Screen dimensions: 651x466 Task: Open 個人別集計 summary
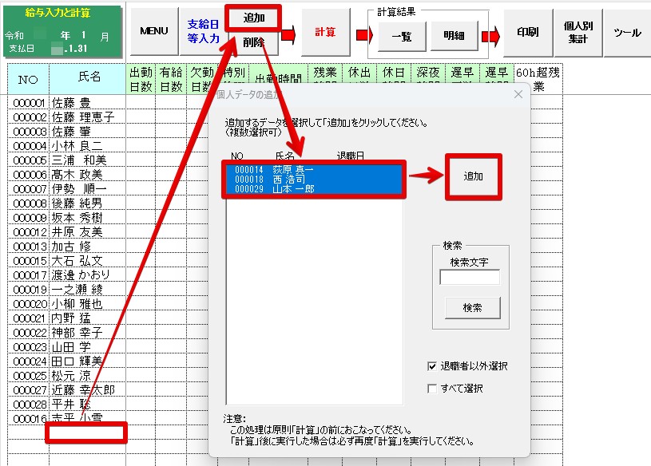pos(578,32)
